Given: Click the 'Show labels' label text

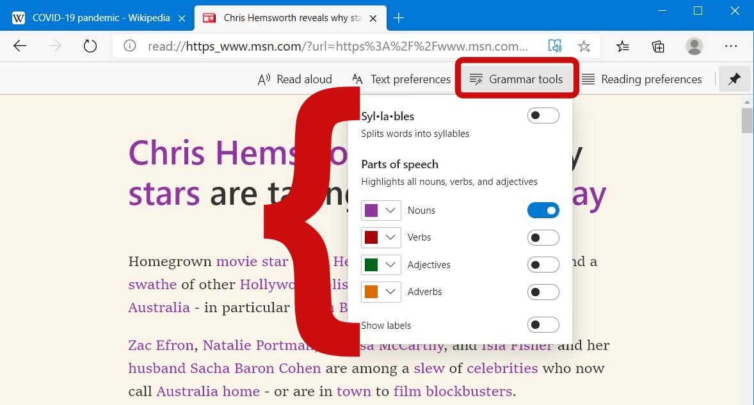Looking at the screenshot, I should (386, 325).
